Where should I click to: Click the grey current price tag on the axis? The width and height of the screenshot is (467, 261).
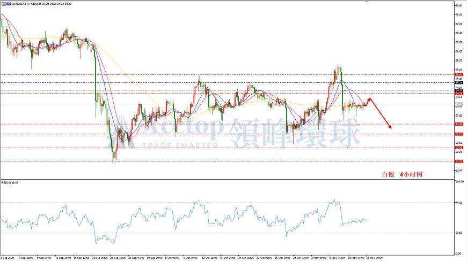tap(459, 104)
